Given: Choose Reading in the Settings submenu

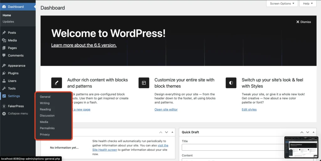Looking at the screenshot, I should tap(45, 109).
